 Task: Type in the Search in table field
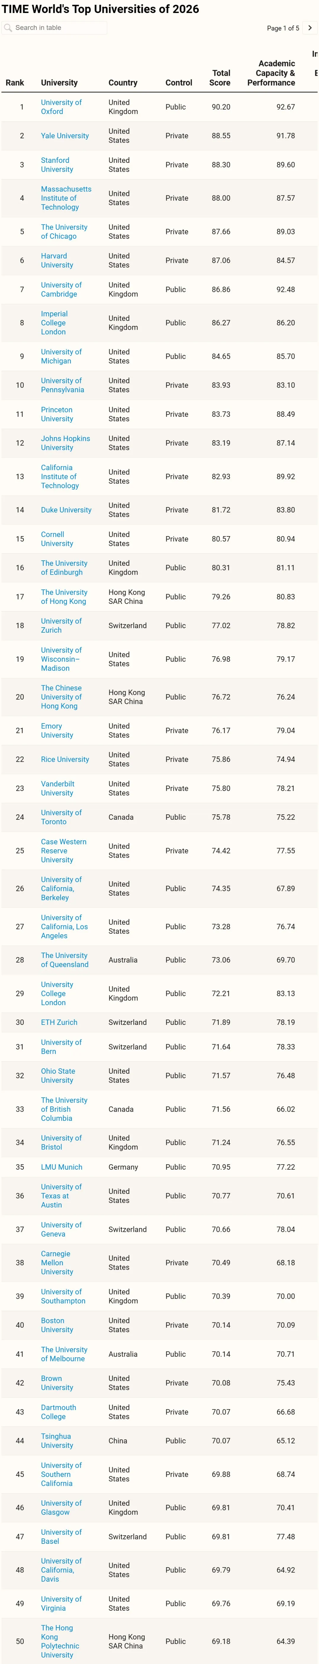tap(58, 28)
